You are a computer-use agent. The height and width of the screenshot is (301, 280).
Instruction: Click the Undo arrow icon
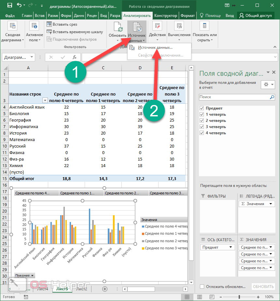click(x=19, y=6)
